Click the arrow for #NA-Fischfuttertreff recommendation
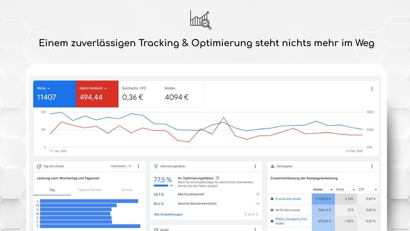410x231 pixels. 257,194
